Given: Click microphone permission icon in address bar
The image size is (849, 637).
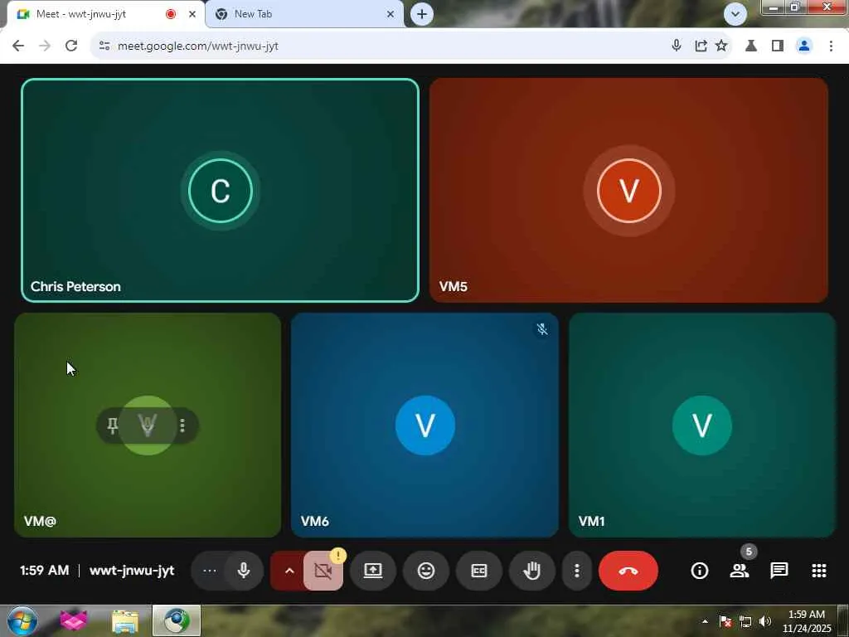Looking at the screenshot, I should click(x=676, y=46).
